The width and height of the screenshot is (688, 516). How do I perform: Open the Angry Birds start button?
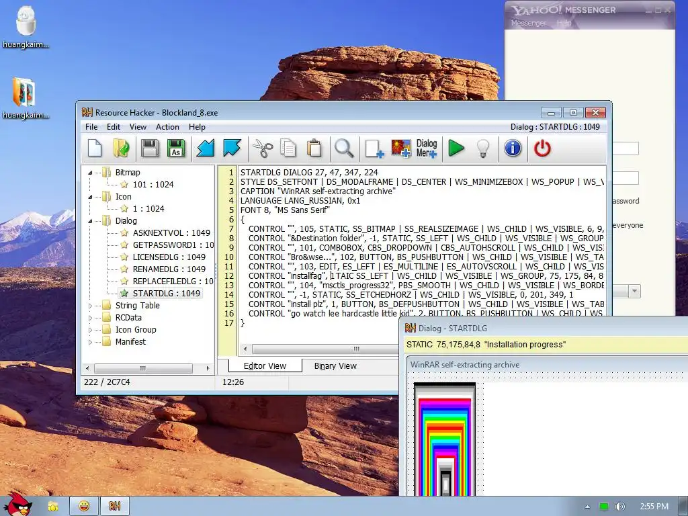click(17, 505)
